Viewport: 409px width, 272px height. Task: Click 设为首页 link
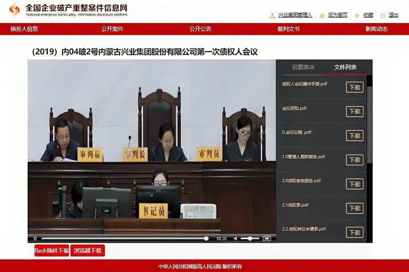337,15
